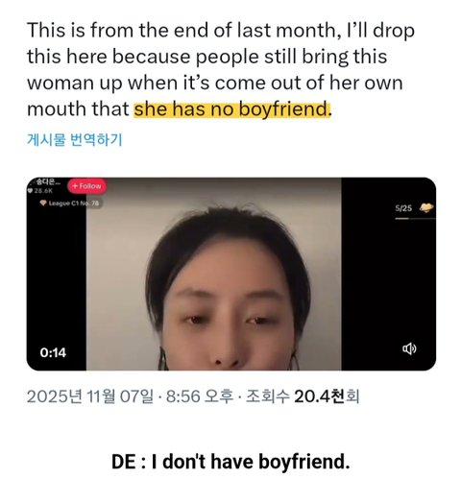Tap the 5/25 counter label

click(403, 208)
